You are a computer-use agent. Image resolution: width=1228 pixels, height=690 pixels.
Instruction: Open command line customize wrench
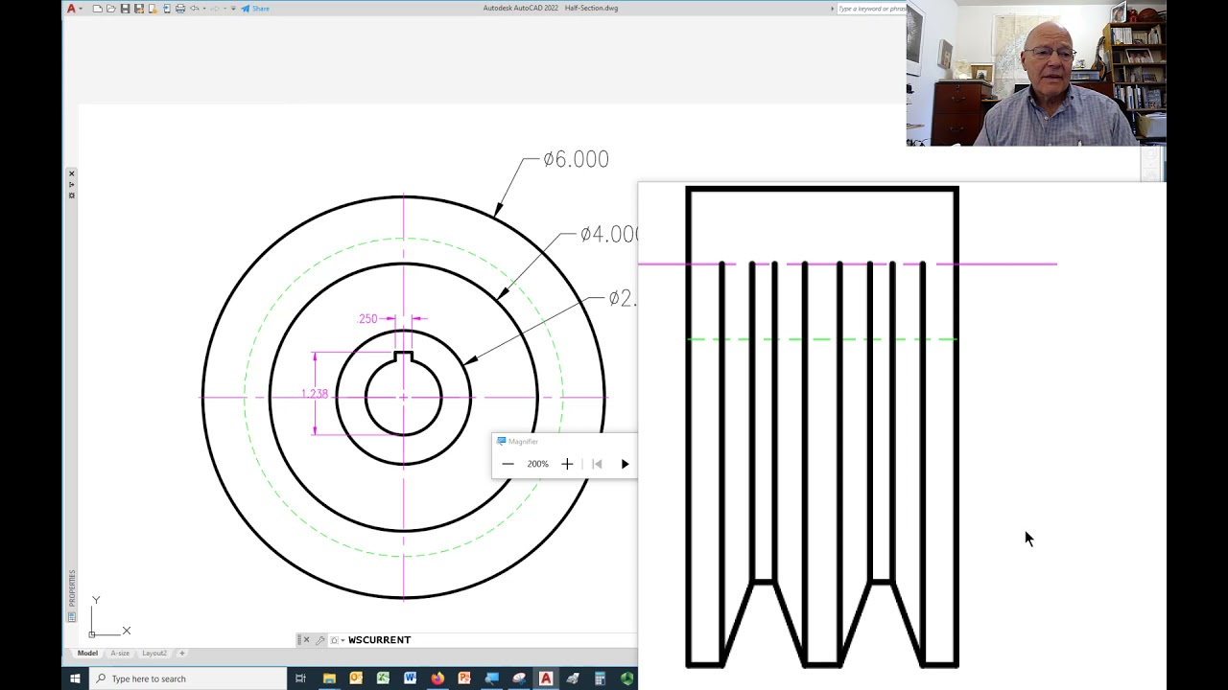320,640
